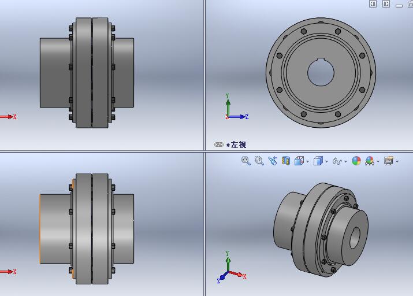Click the Previous View icon
Screen dimensions: 413x296
(273, 161)
